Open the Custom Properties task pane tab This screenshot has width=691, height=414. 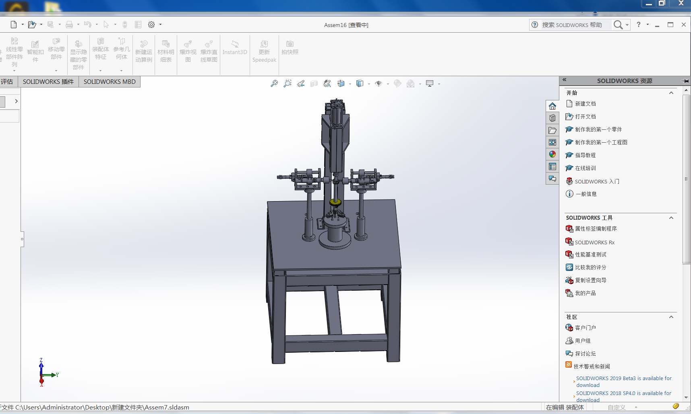point(552,166)
